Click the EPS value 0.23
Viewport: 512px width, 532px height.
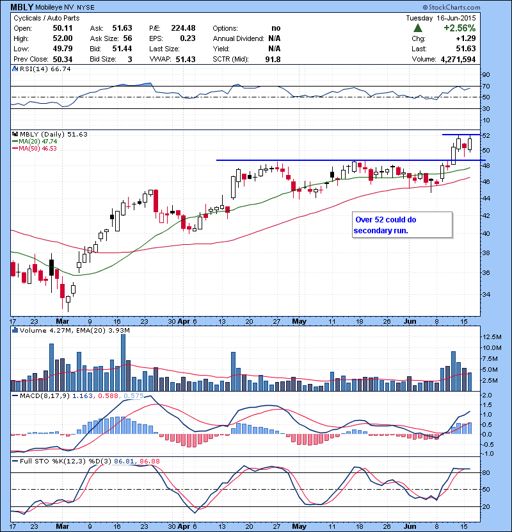tap(188, 38)
